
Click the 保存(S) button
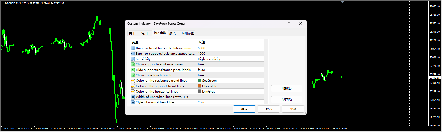287,100
